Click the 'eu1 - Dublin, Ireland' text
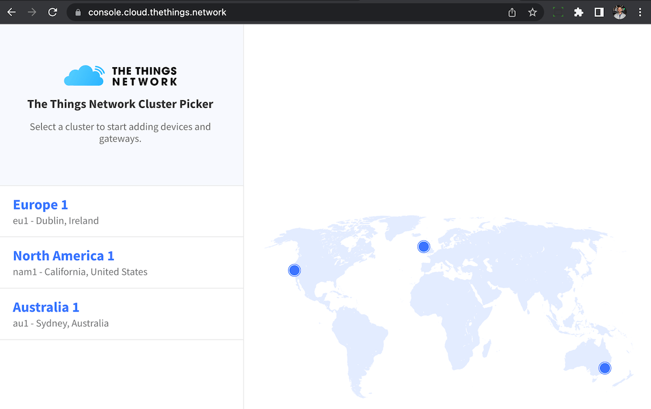This screenshot has width=651, height=409. (56, 220)
